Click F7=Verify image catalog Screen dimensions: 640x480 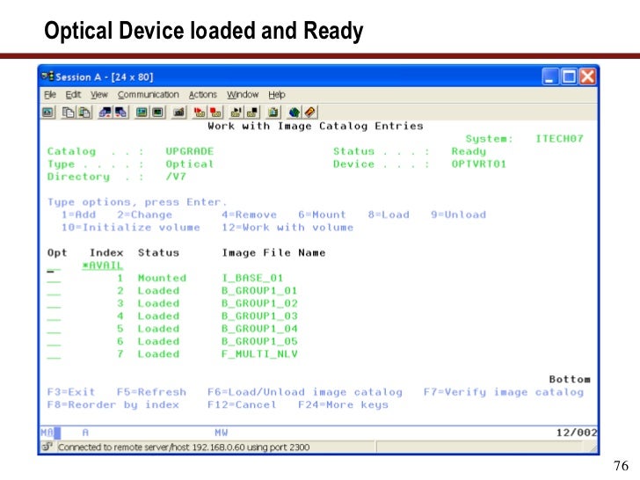[504, 392]
